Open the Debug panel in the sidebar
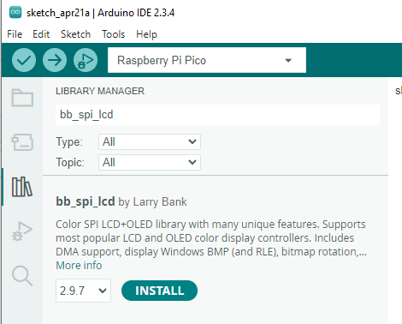Viewport: 402px width, 324px height. coord(22,231)
